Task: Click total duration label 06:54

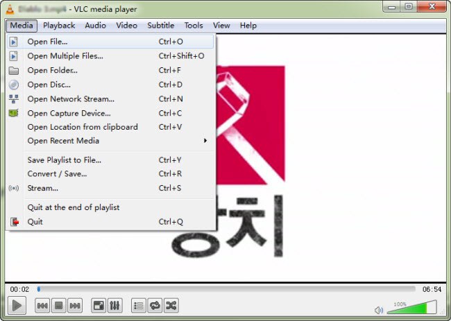Action: point(432,289)
